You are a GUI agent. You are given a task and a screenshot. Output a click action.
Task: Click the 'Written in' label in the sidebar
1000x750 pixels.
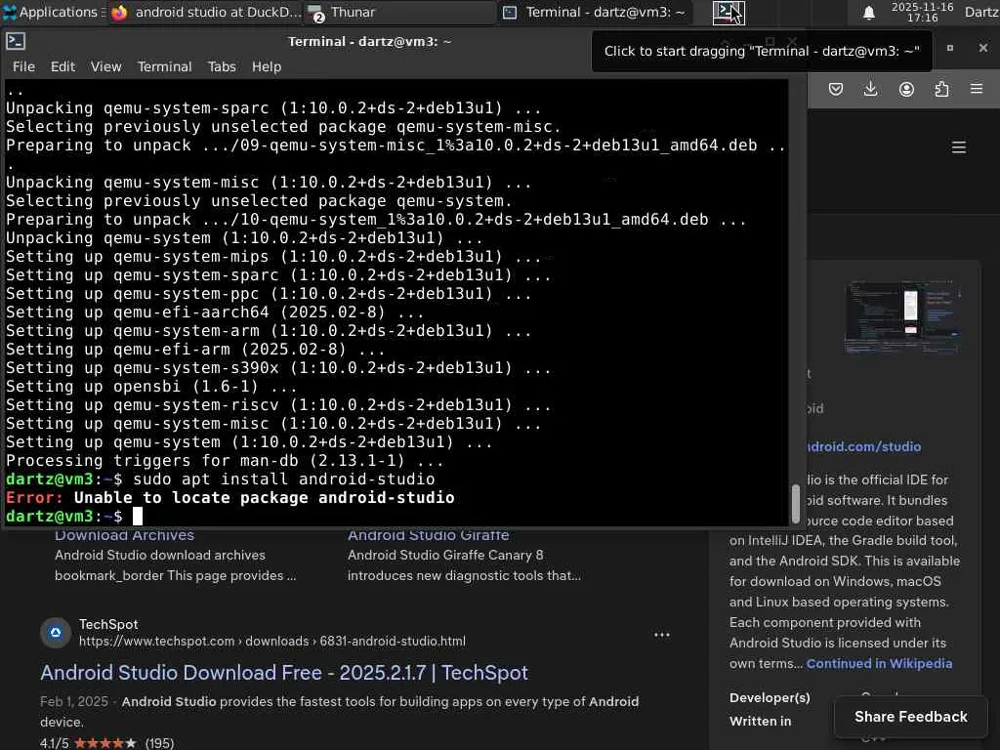pos(760,721)
